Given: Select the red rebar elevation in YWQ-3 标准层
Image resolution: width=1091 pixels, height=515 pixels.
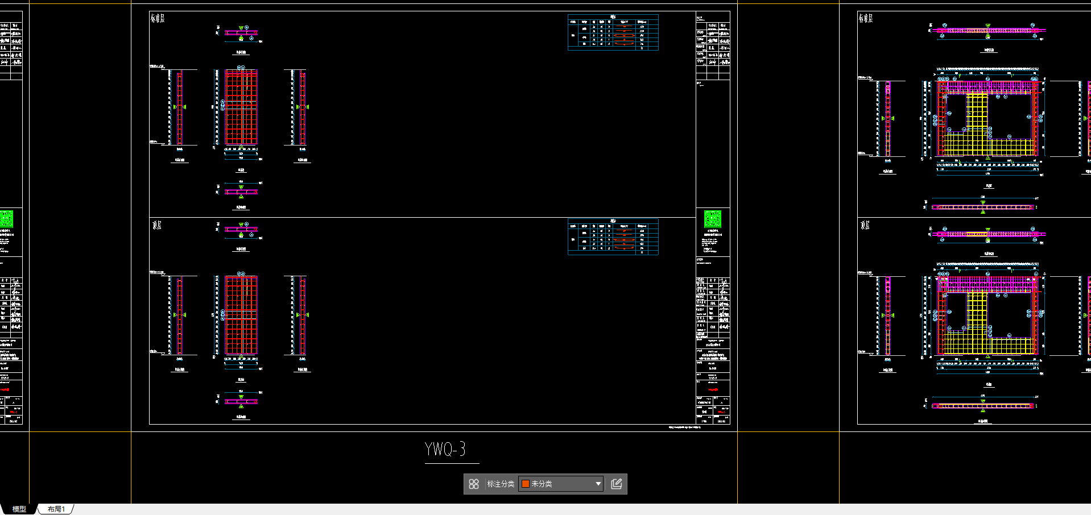Looking at the screenshot, I should coord(241,107).
